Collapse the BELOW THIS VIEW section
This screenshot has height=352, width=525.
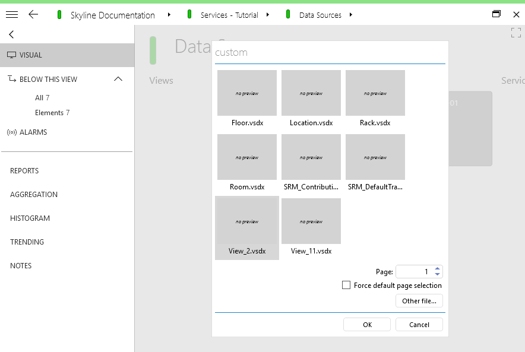tap(118, 78)
